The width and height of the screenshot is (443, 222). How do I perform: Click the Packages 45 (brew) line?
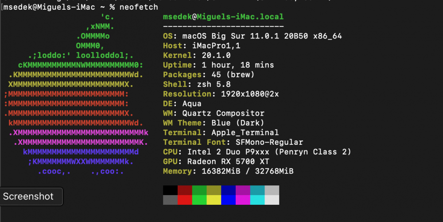coord(209,75)
